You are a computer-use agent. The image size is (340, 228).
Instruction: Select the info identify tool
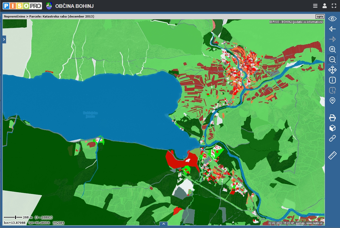(332, 80)
